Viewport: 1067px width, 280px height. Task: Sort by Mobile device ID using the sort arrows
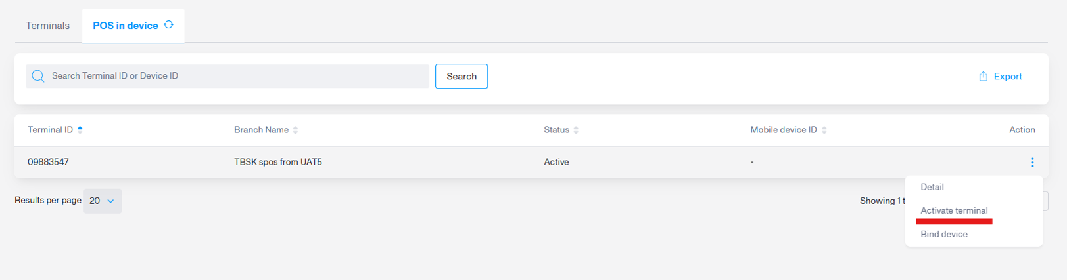[x=824, y=130]
